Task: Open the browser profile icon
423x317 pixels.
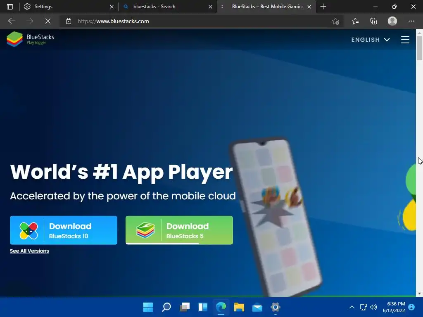Action: 392,21
